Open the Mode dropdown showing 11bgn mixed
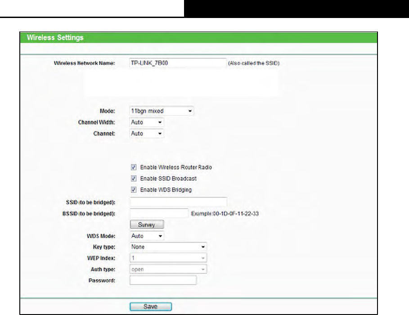This screenshot has width=409, height=315. [162, 111]
